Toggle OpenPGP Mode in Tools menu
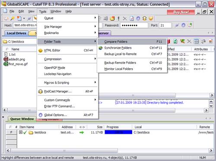Image resolution: width=216 pixels, height=161 pixels. tap(54, 68)
